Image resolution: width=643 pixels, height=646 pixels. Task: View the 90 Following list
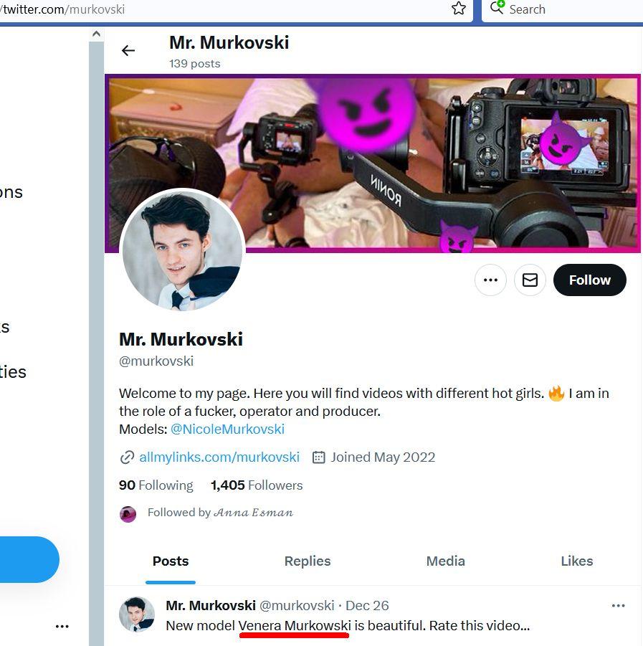point(156,485)
